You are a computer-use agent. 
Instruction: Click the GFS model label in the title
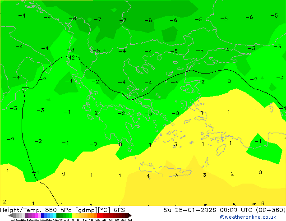119,210
